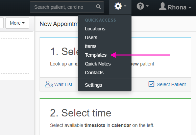Choose Locations in the dropdown menu
The width and height of the screenshot is (196, 135).
point(95,29)
